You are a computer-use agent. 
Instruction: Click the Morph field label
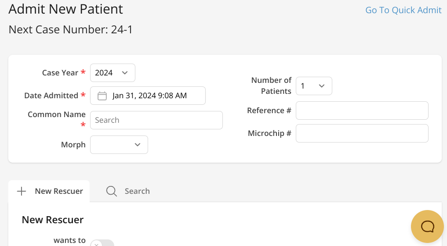(73, 145)
